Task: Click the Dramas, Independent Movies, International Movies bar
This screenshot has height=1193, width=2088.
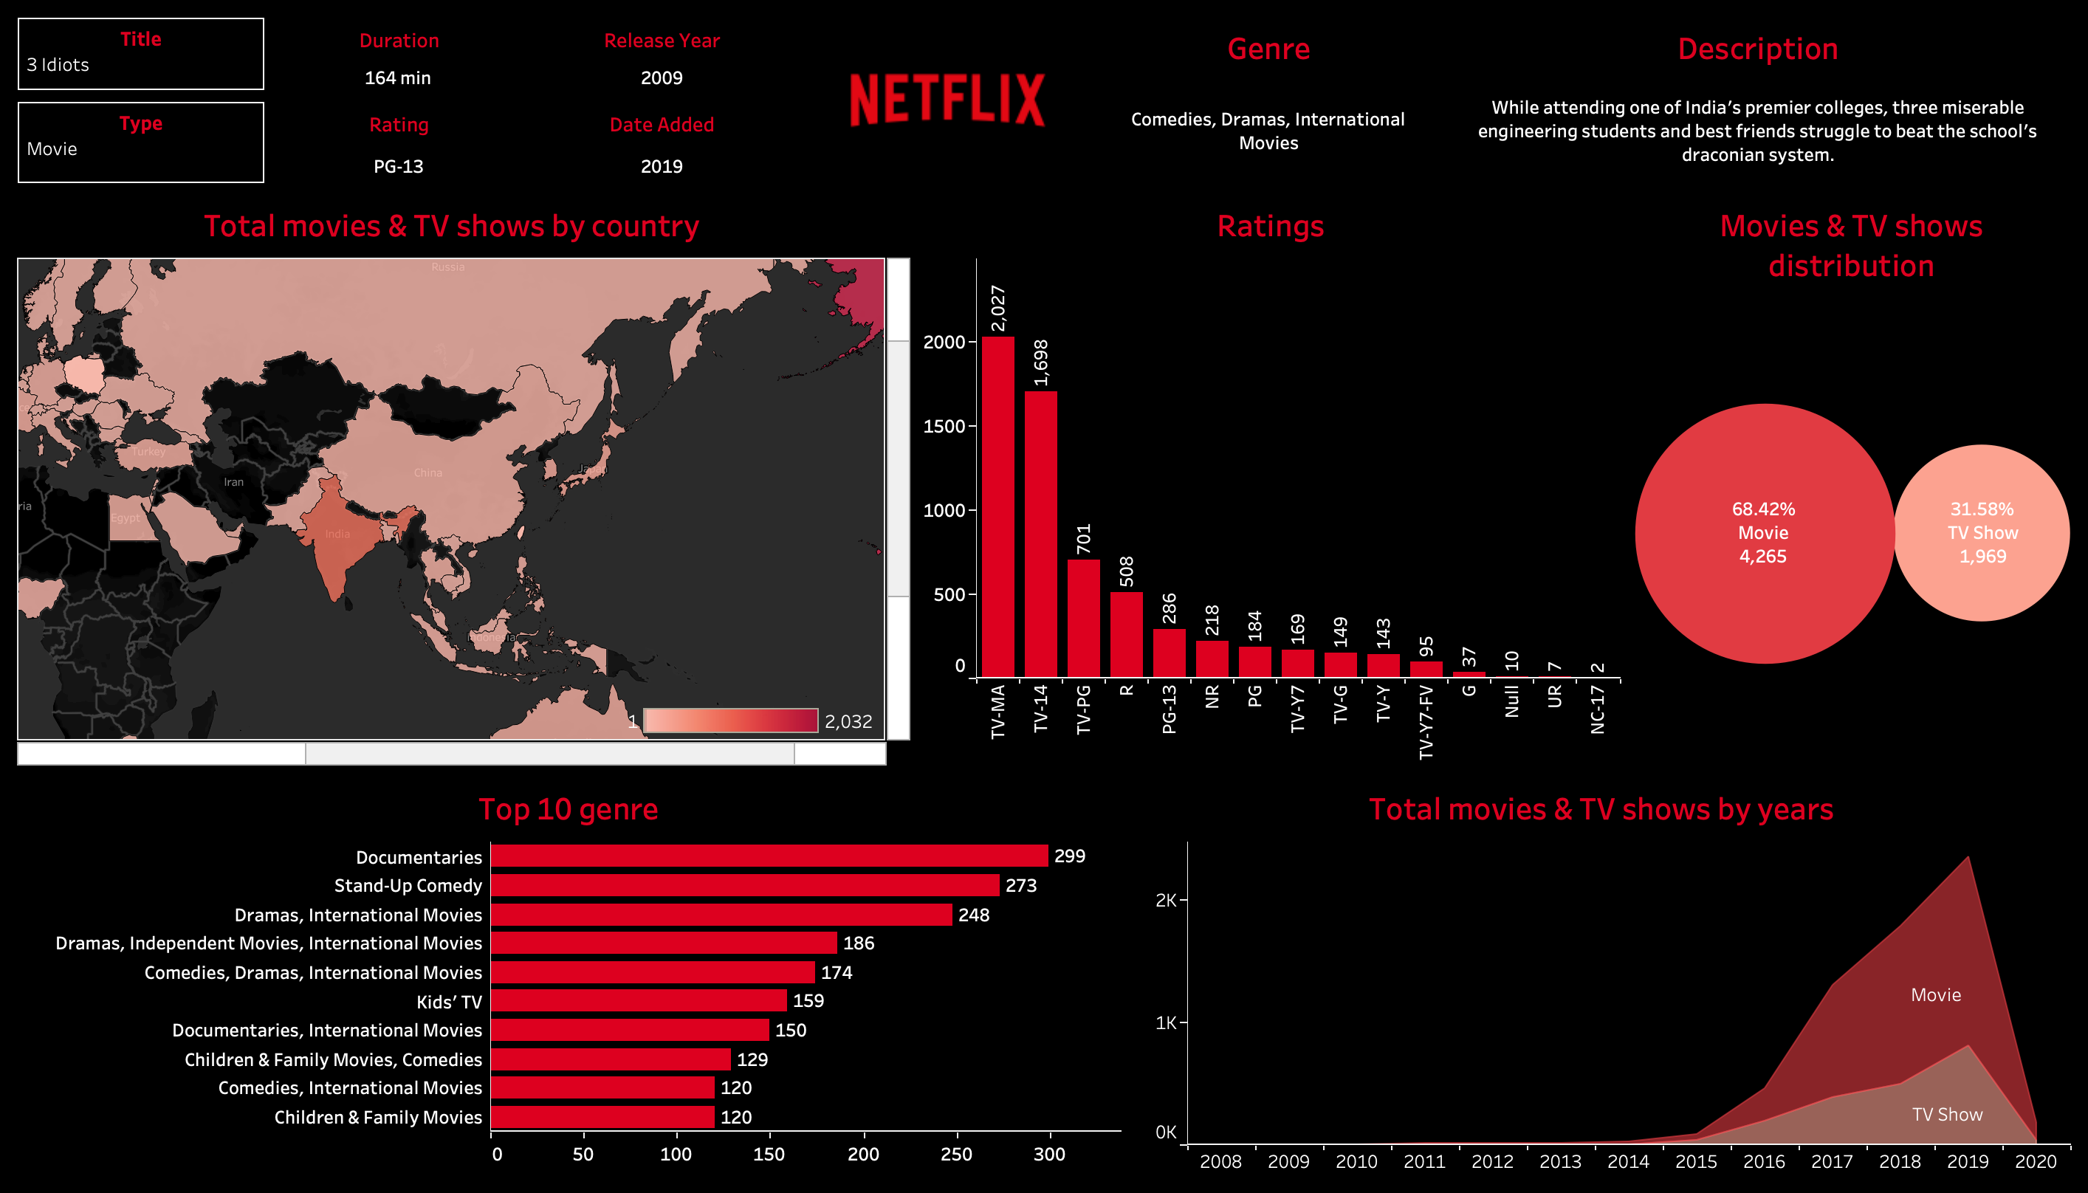Action: point(664,943)
